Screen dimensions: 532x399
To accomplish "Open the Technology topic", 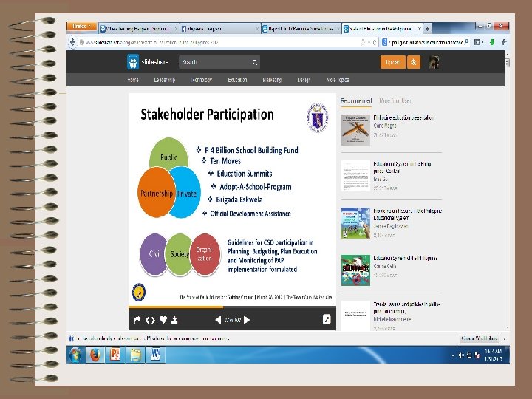I will [x=202, y=80].
